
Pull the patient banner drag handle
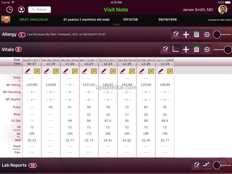pos(116,25)
